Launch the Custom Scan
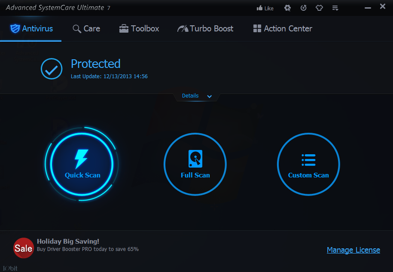The image size is (393, 272). [x=308, y=164]
